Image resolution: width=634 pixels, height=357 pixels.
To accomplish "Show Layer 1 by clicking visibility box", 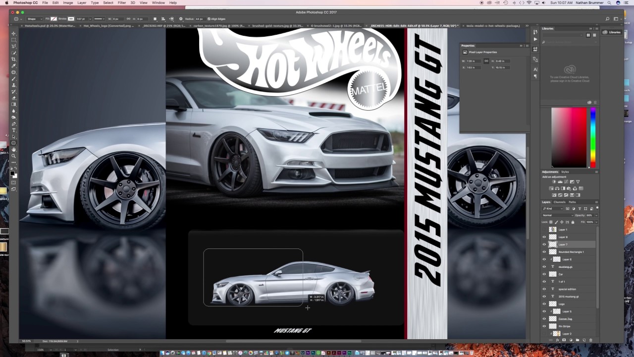I will pos(544,230).
